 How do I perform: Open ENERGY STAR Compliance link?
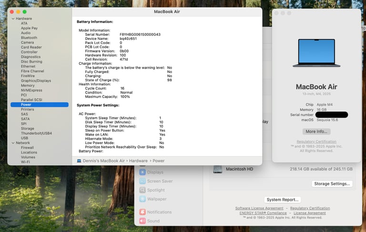coord(263,213)
